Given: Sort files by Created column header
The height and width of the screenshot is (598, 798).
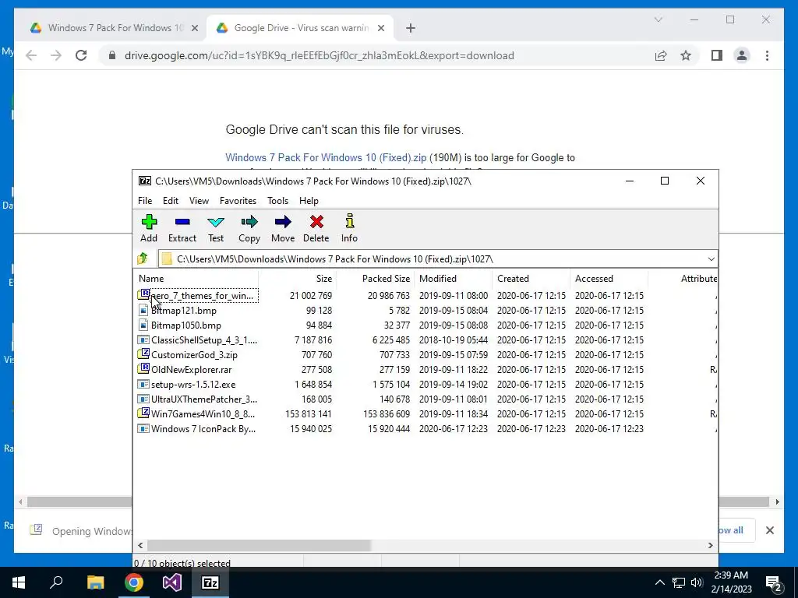Looking at the screenshot, I should click(x=531, y=278).
